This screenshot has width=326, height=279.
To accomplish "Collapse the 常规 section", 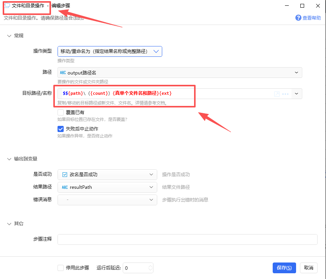I will pos(9,36).
